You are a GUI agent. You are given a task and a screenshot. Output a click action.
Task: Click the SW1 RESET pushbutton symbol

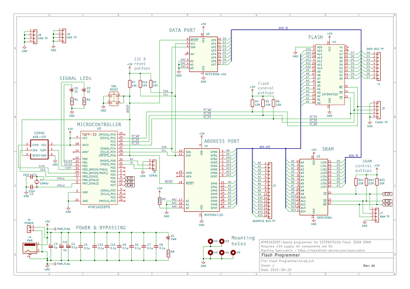[114, 98]
